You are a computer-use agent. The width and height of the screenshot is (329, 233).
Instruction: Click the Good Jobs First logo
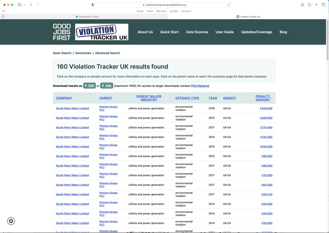click(x=62, y=32)
